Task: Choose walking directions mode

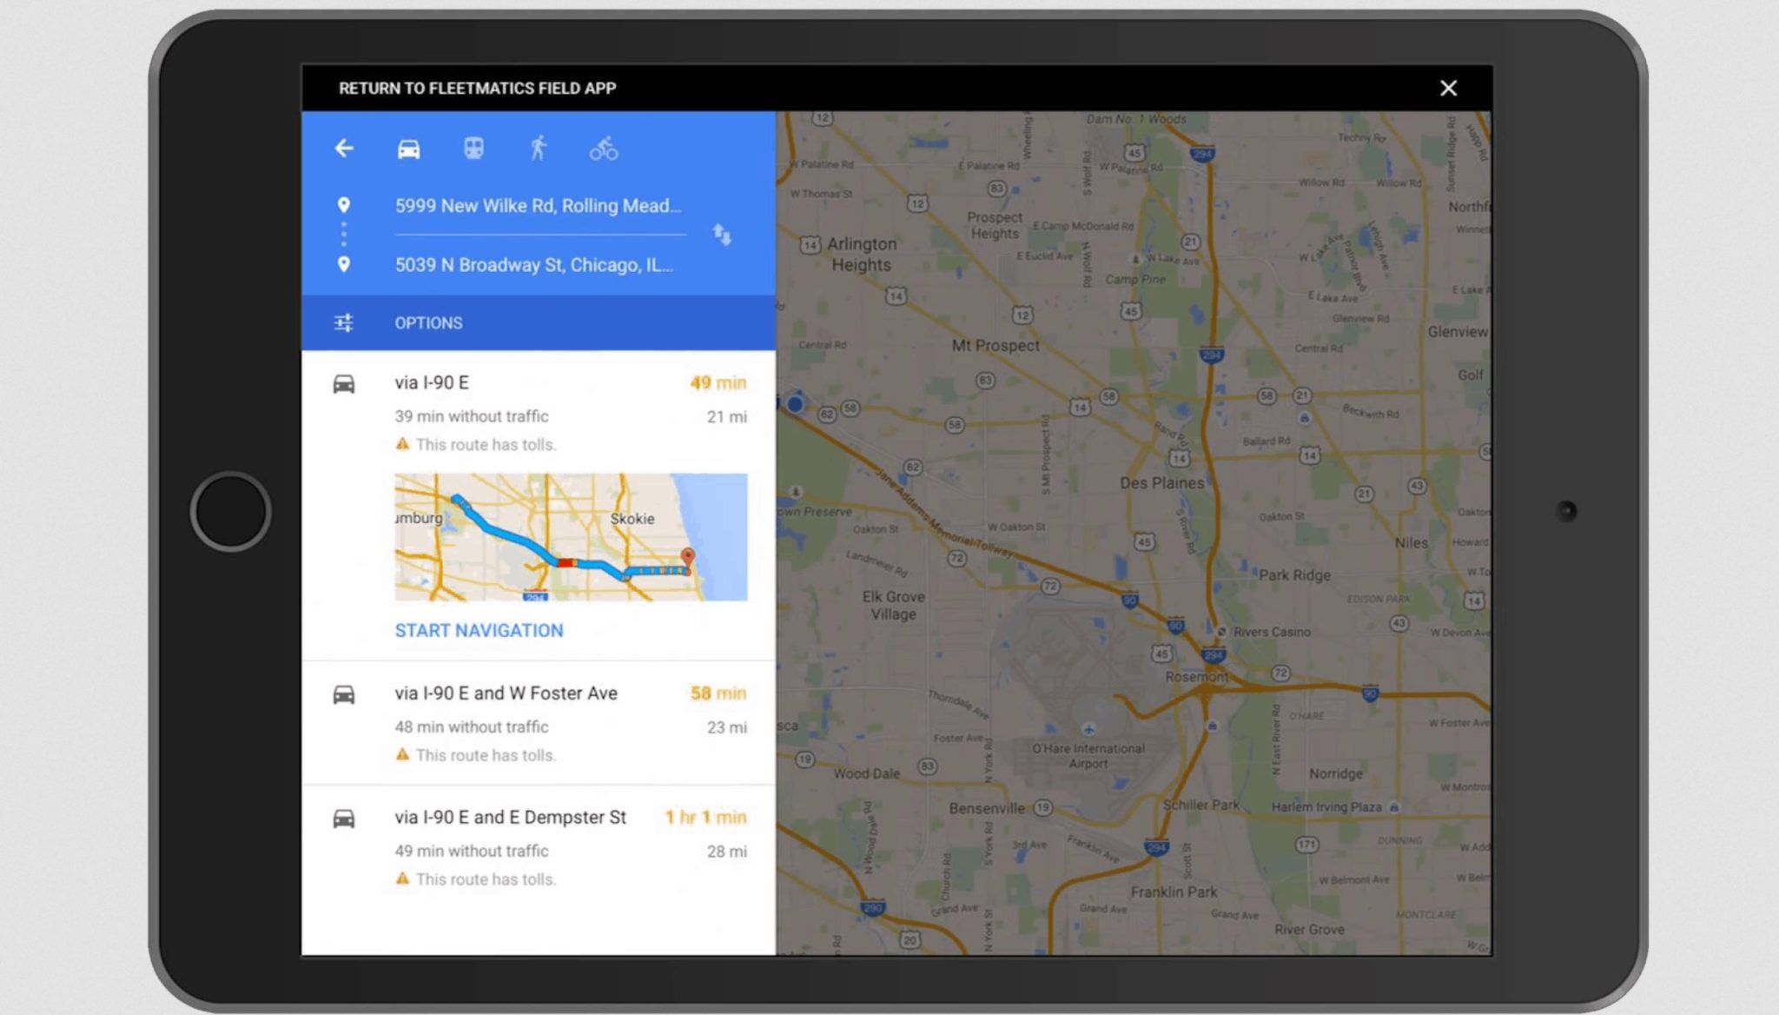Action: click(x=539, y=148)
